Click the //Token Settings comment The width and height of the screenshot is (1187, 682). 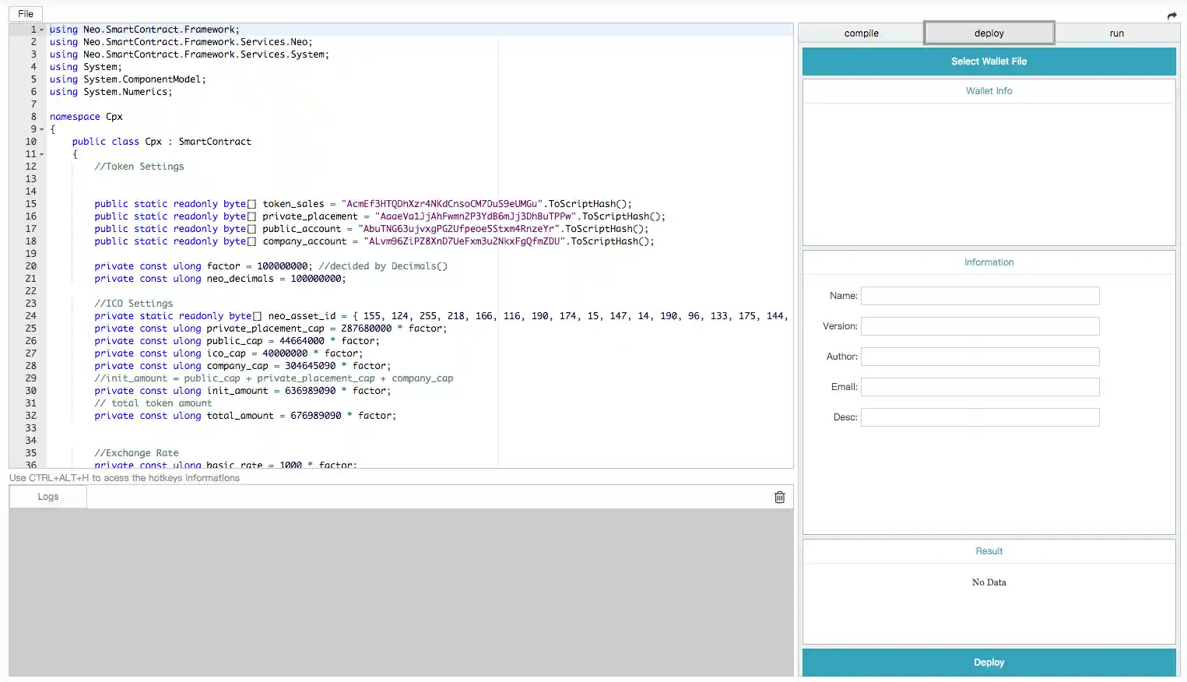(x=139, y=167)
